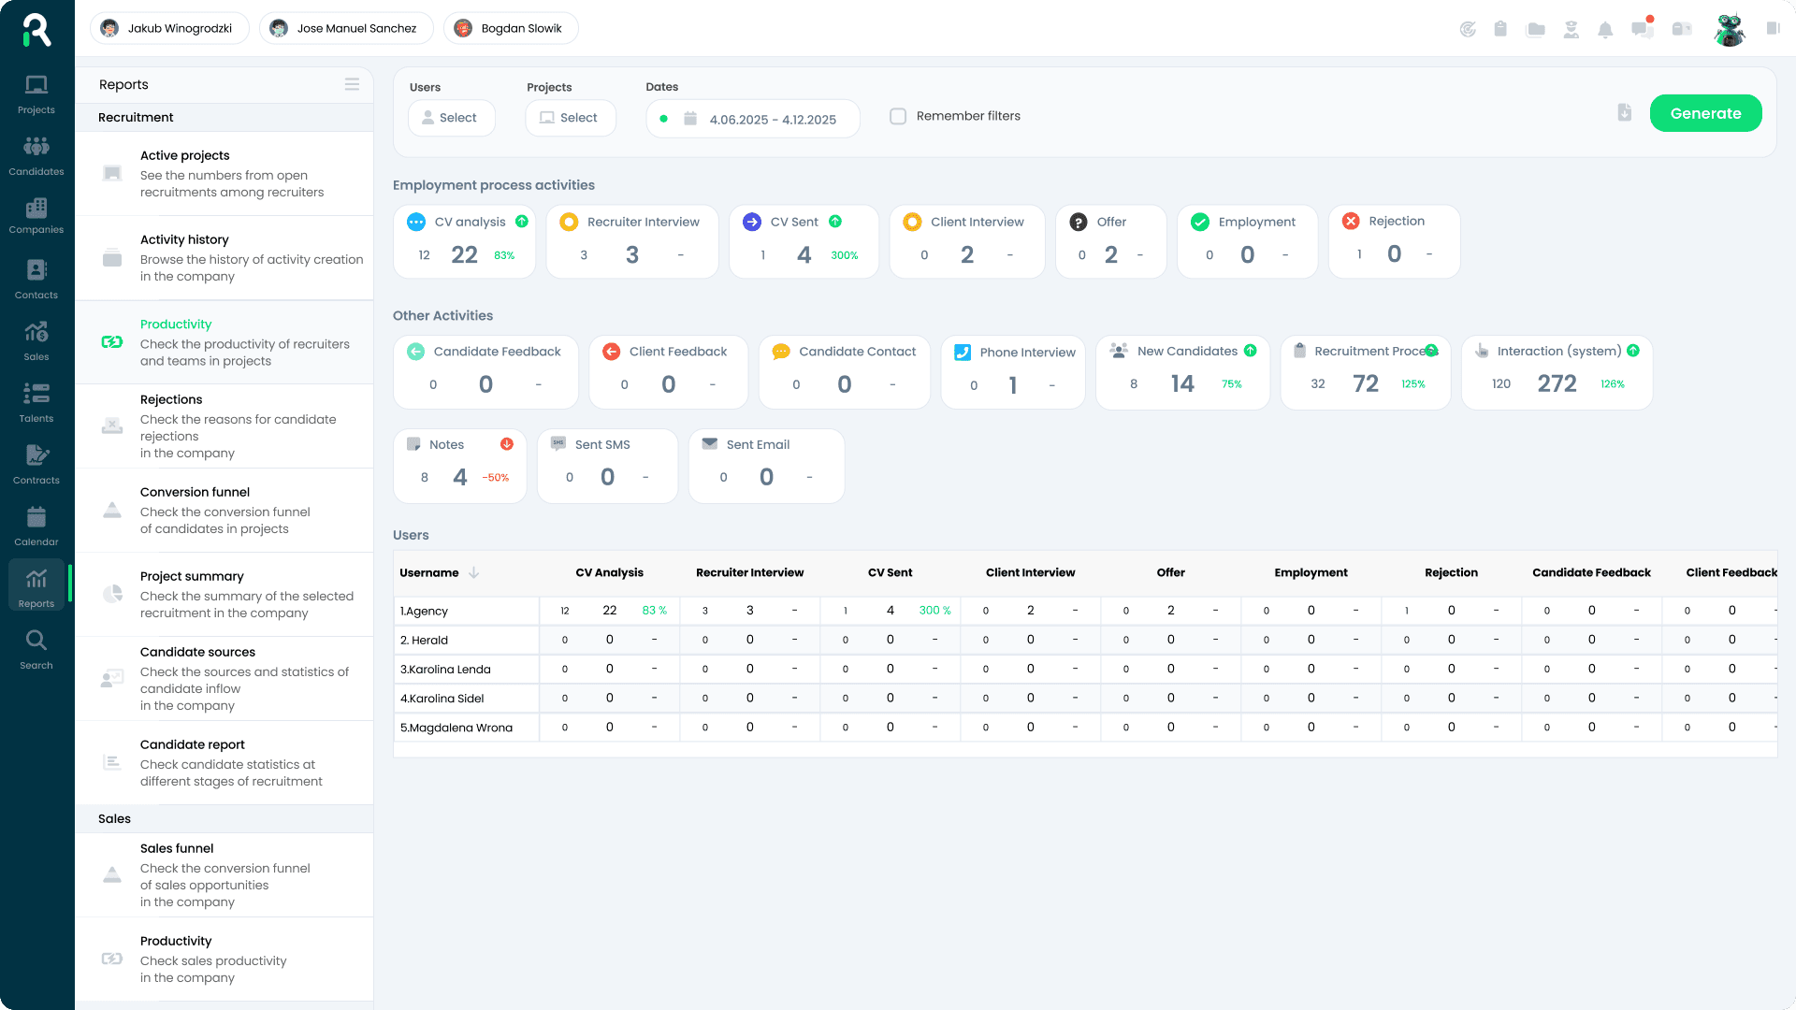Click the Generate button
The image size is (1796, 1010).
[1705, 113]
